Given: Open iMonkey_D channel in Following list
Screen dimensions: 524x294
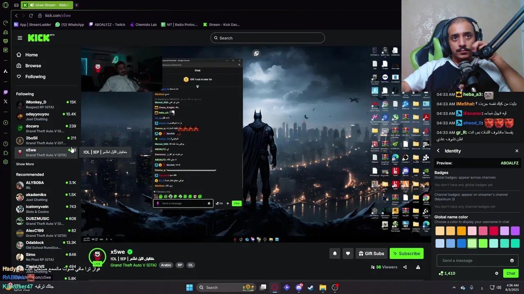Looking at the screenshot, I should [46, 105].
